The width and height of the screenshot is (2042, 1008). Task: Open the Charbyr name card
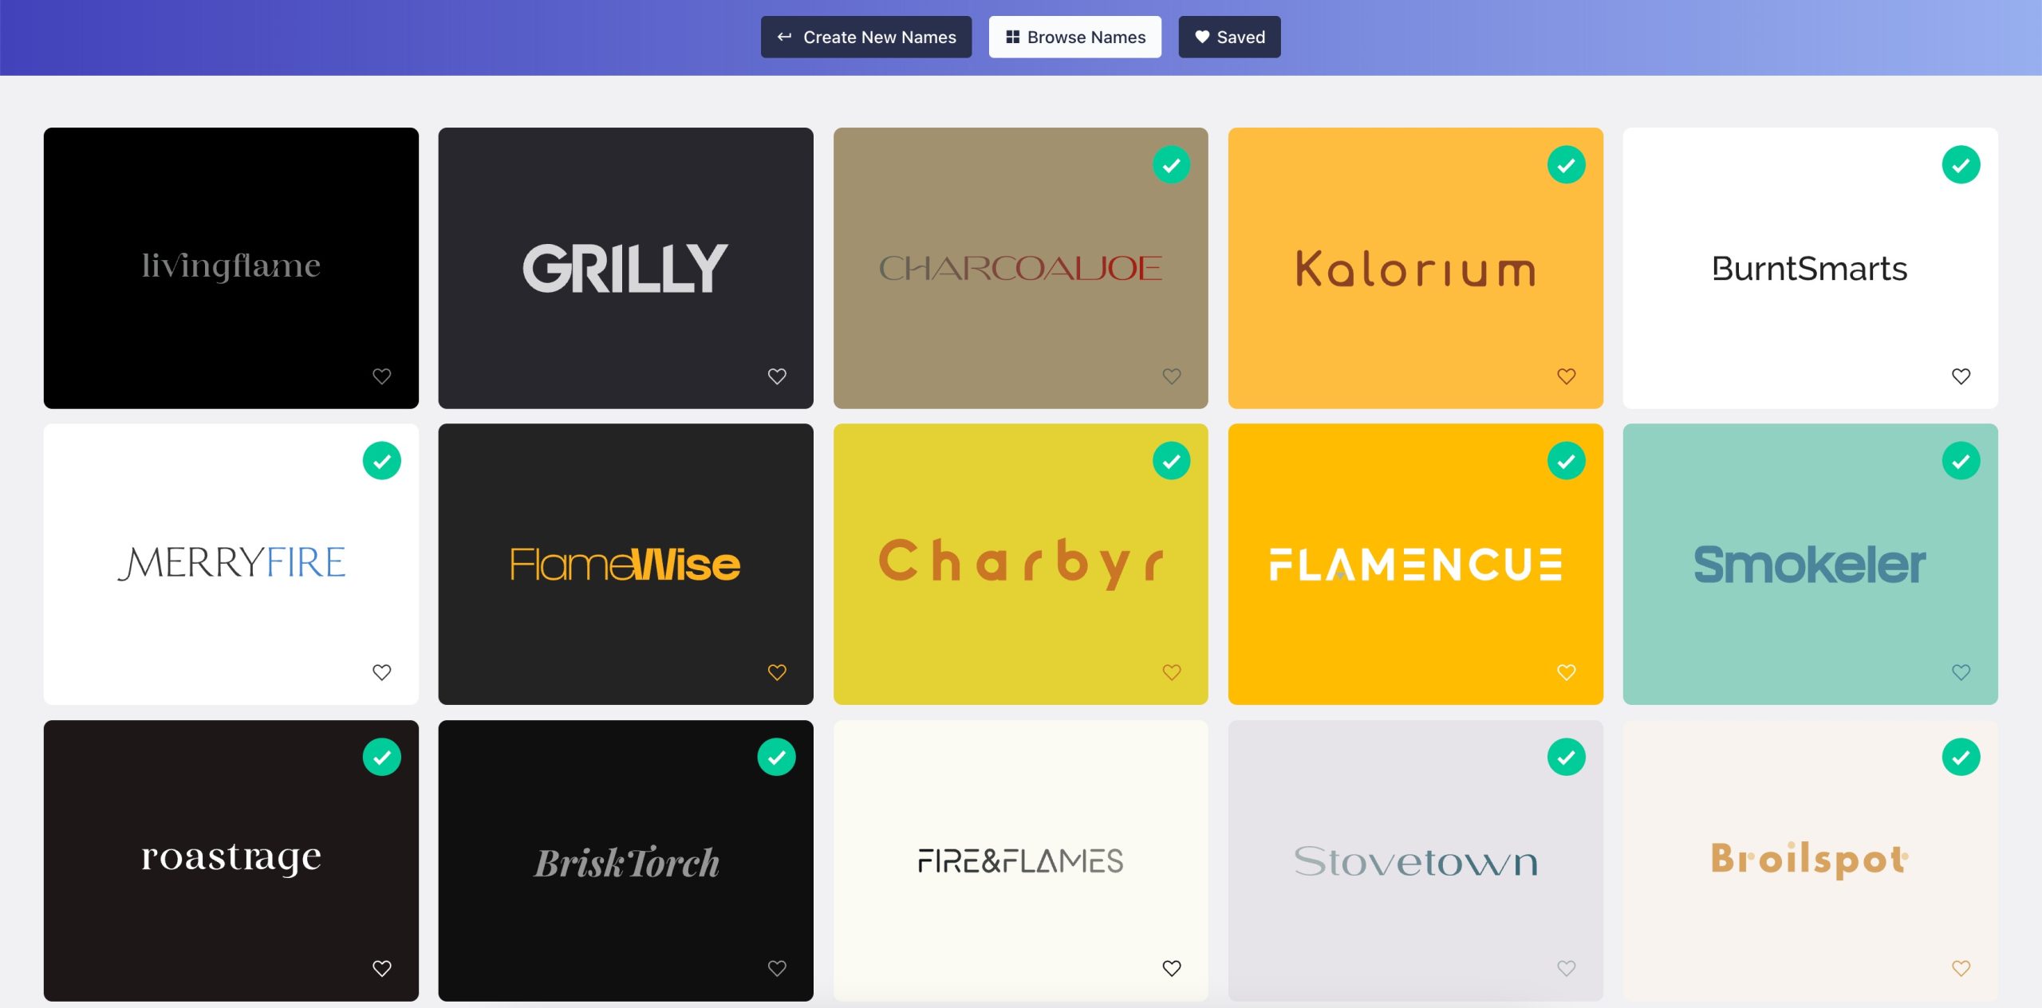1020,563
